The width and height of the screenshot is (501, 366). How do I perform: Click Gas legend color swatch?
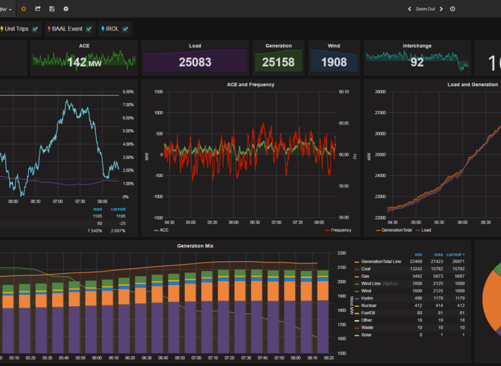click(357, 276)
